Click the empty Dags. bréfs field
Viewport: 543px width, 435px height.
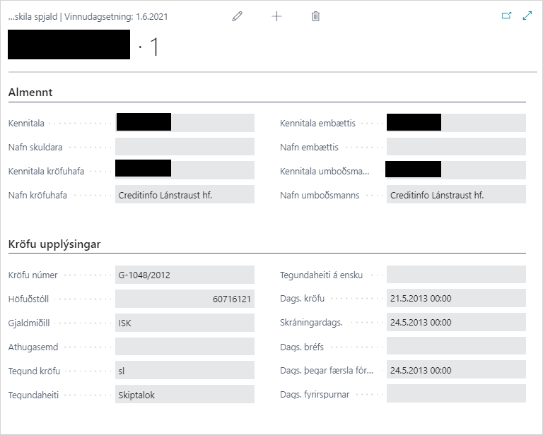456,347
